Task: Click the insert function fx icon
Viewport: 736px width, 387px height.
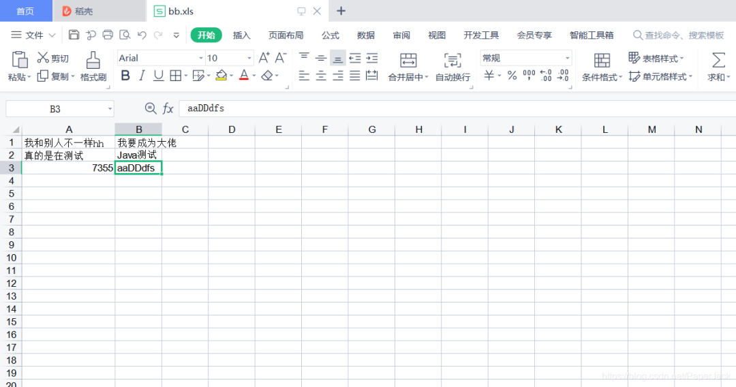Action: [168, 109]
